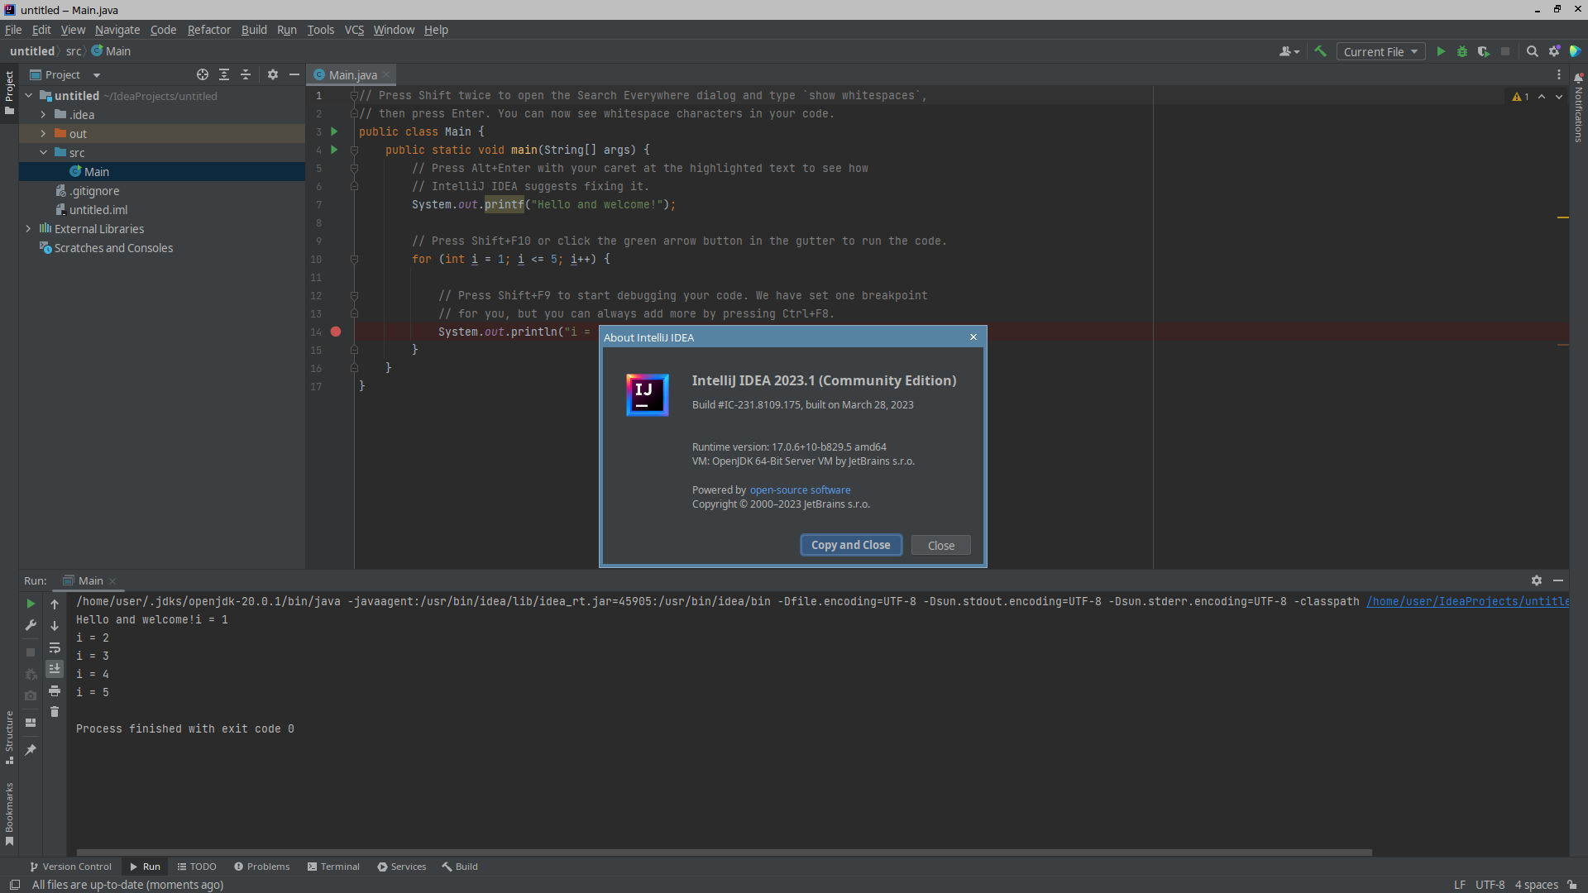
Task: Hide the Project panel with minus icon
Action: [x=294, y=74]
